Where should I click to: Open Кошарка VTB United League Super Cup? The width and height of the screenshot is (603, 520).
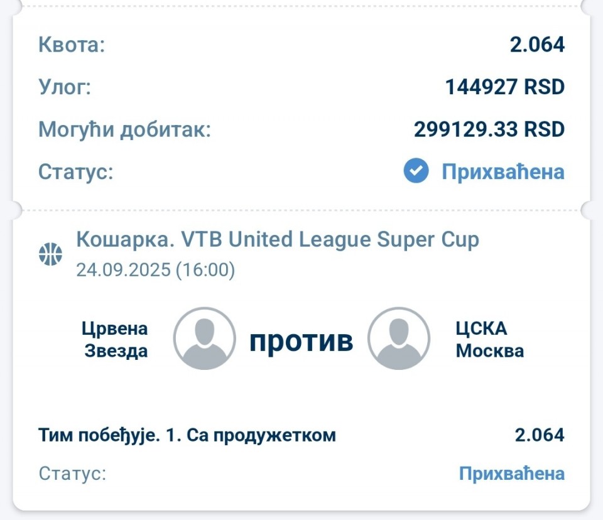[278, 239]
